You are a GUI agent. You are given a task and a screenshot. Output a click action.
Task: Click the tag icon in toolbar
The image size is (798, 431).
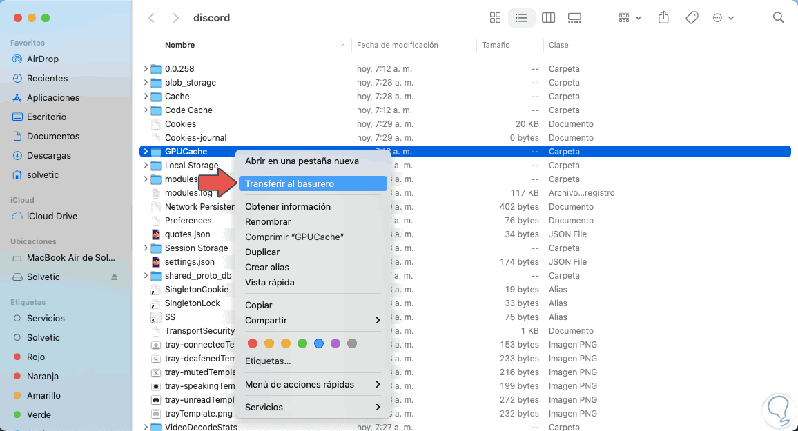692,18
